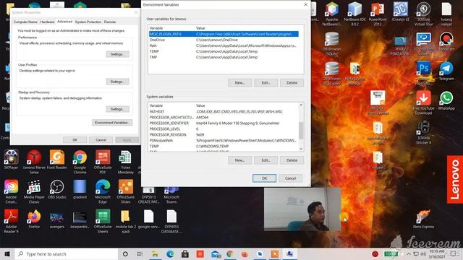Create New system variable
The image size is (463, 260).
click(239, 160)
